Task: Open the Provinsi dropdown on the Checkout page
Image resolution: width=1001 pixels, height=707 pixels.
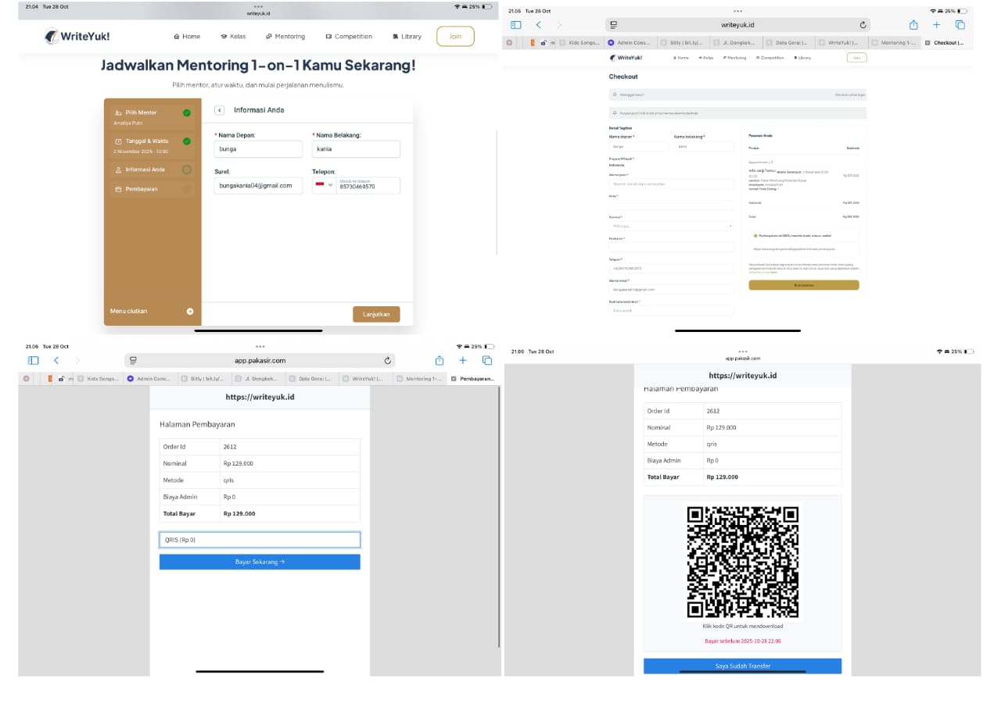Action: (672, 226)
